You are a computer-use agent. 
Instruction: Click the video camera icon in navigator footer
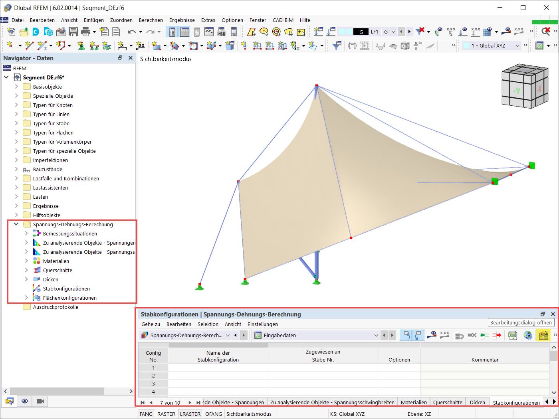[x=40, y=401]
